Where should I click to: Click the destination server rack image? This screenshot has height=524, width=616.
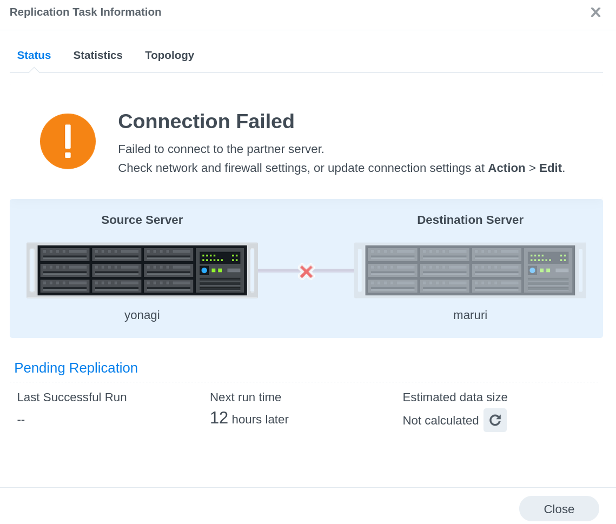point(470,270)
